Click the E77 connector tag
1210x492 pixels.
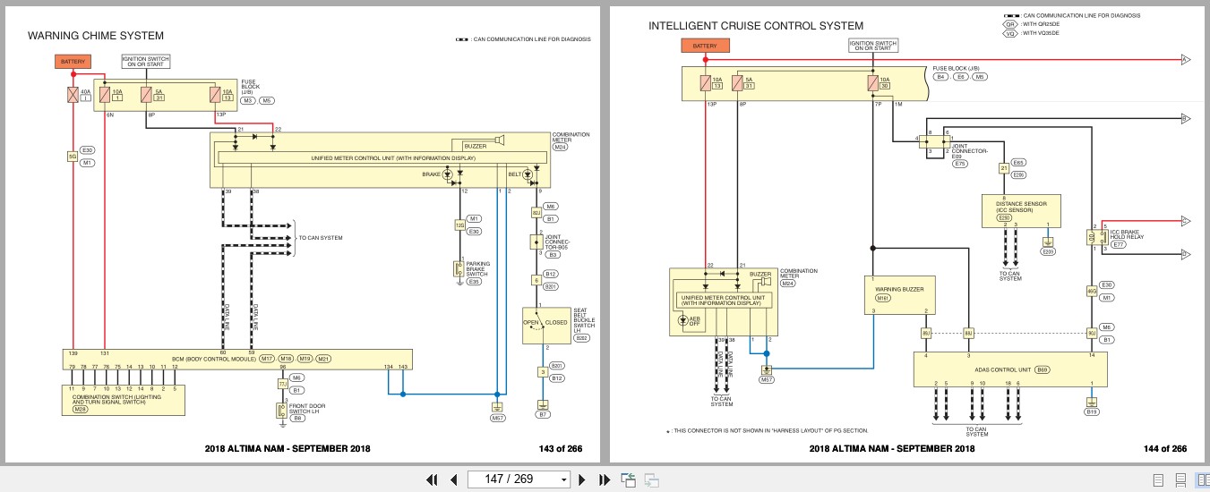(x=1119, y=244)
